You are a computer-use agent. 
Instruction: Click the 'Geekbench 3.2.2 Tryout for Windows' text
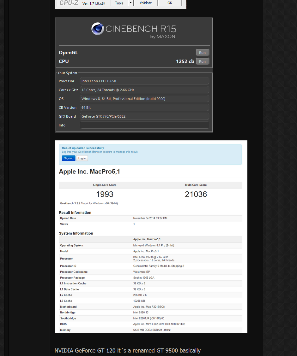tap(89, 203)
